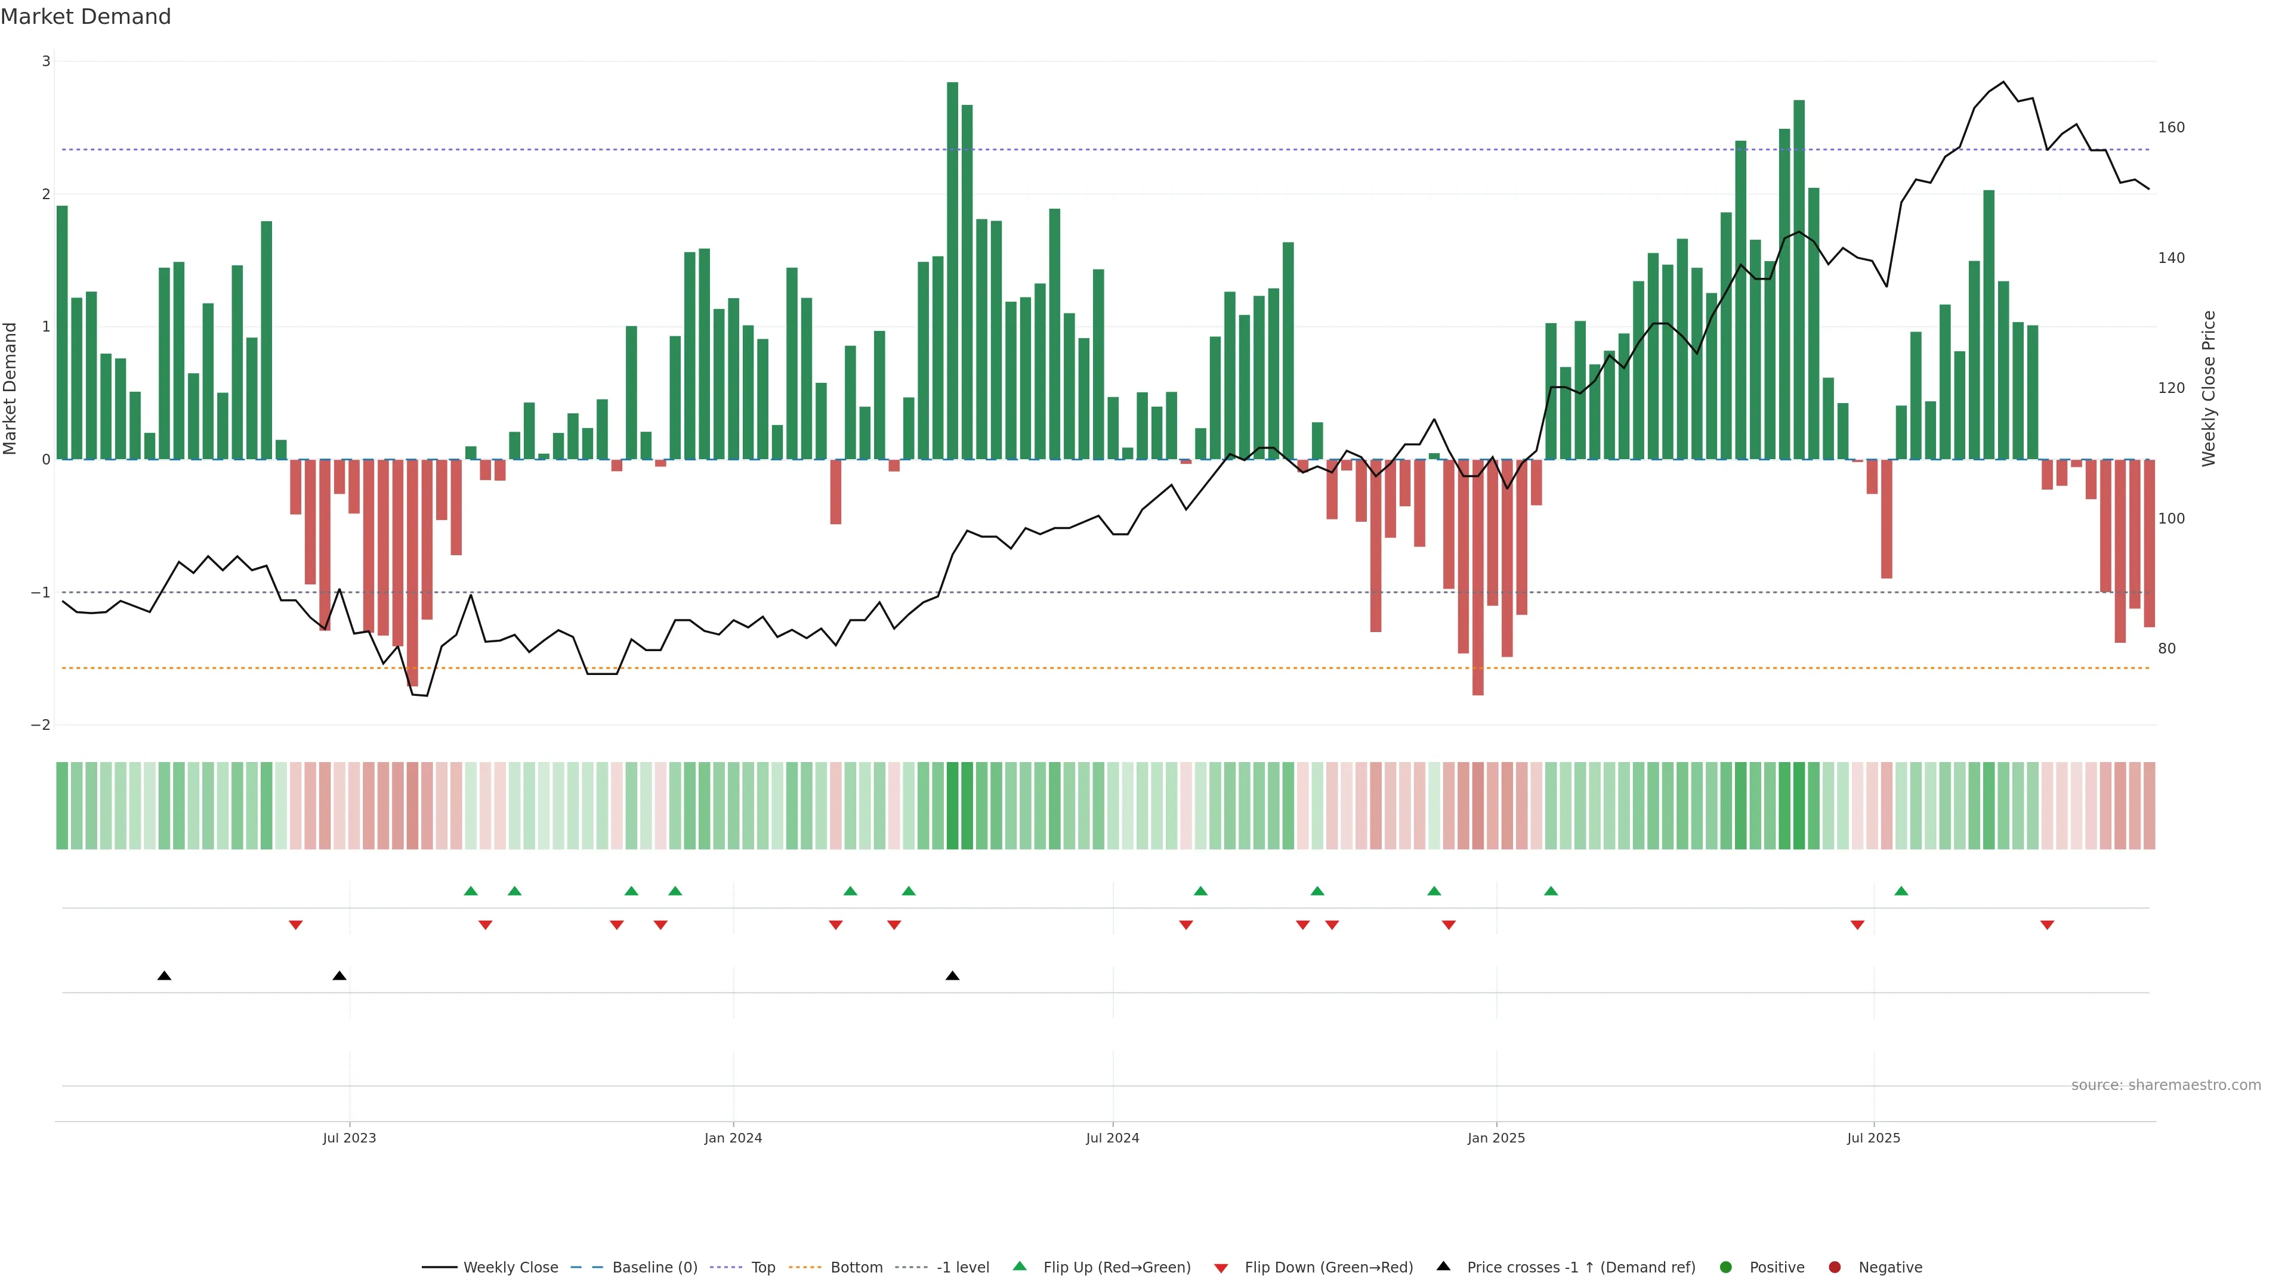The height and width of the screenshot is (1288, 2291).
Task: Click the rightmost black price-cross triangle marker
Action: (x=953, y=976)
